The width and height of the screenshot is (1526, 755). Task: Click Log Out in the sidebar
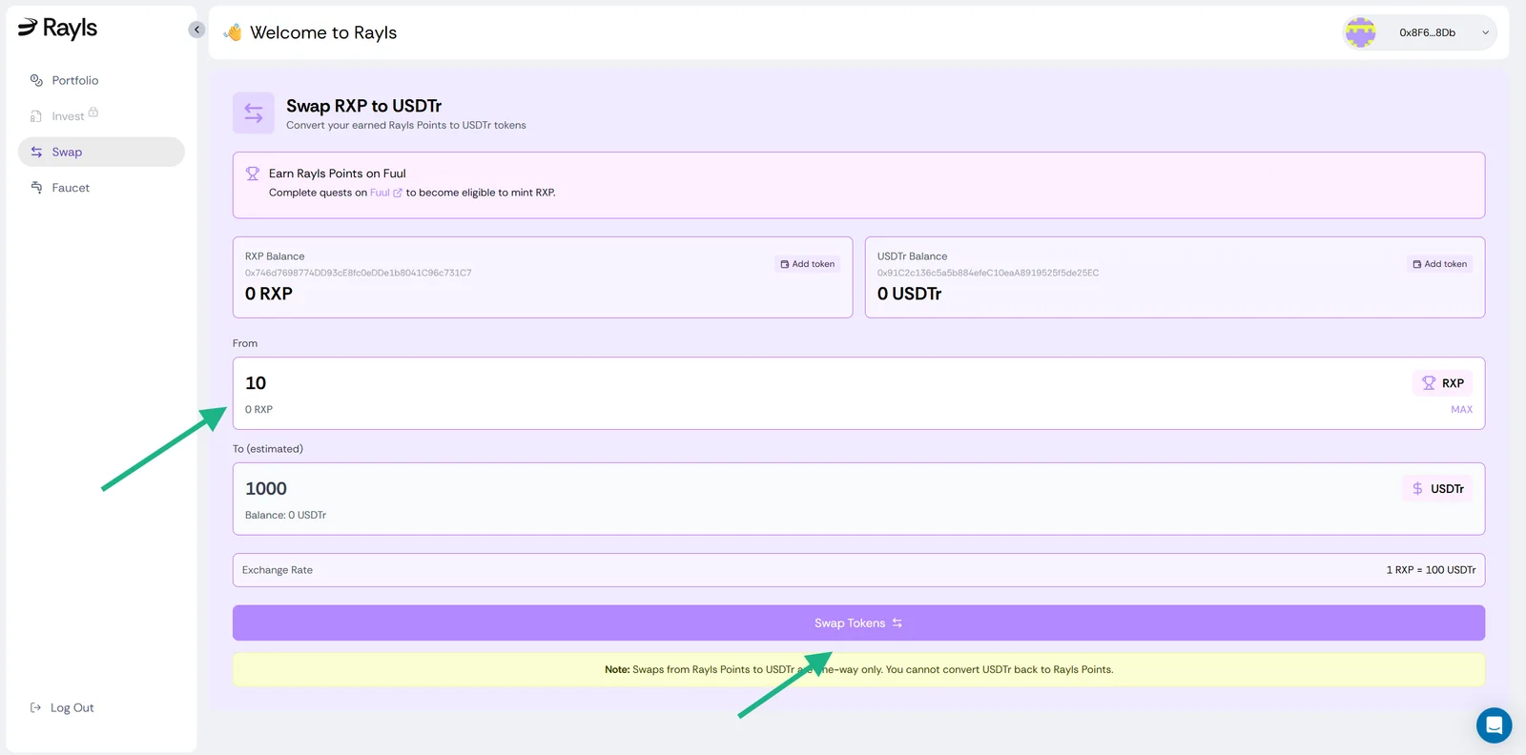point(62,707)
